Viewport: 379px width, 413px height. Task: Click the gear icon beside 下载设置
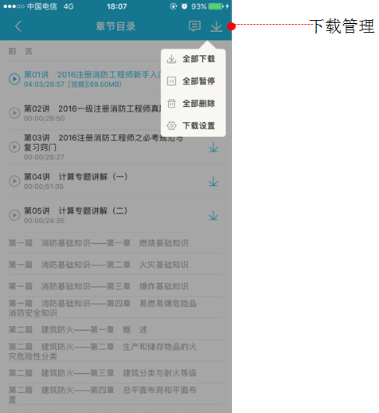pos(171,125)
